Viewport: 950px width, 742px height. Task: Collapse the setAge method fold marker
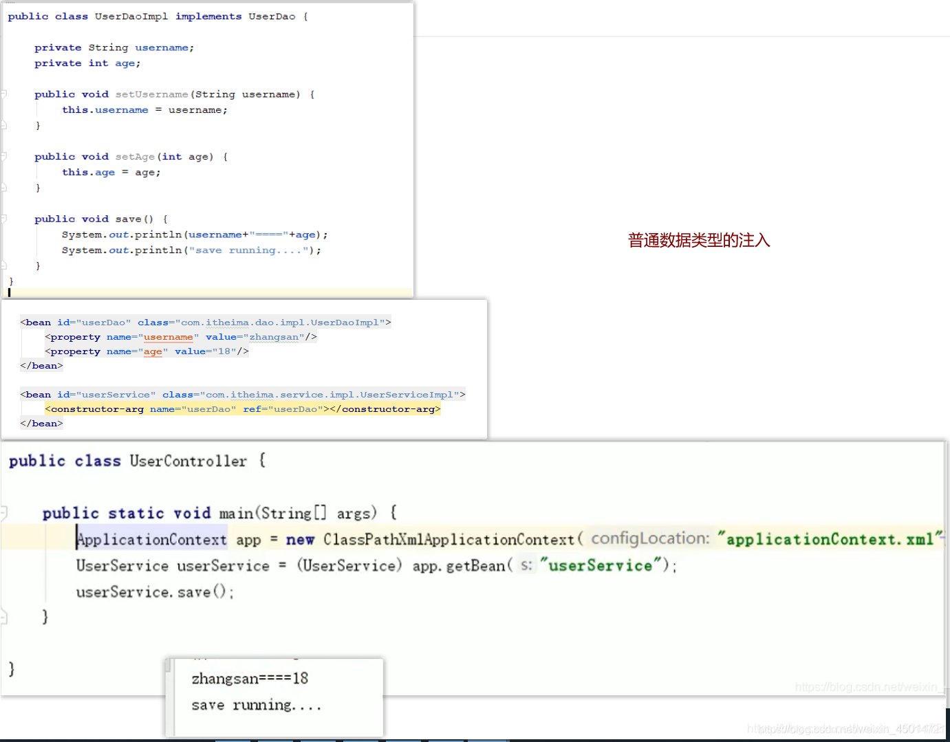tap(3, 157)
